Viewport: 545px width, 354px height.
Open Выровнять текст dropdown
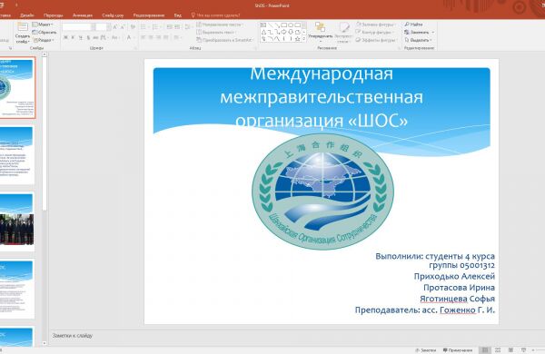click(217, 32)
